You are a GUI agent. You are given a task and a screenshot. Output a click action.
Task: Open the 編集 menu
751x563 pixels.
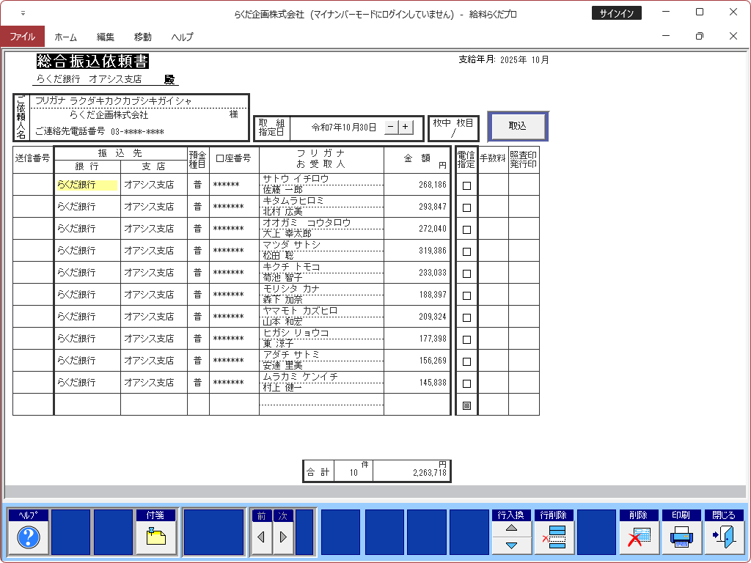(x=106, y=37)
